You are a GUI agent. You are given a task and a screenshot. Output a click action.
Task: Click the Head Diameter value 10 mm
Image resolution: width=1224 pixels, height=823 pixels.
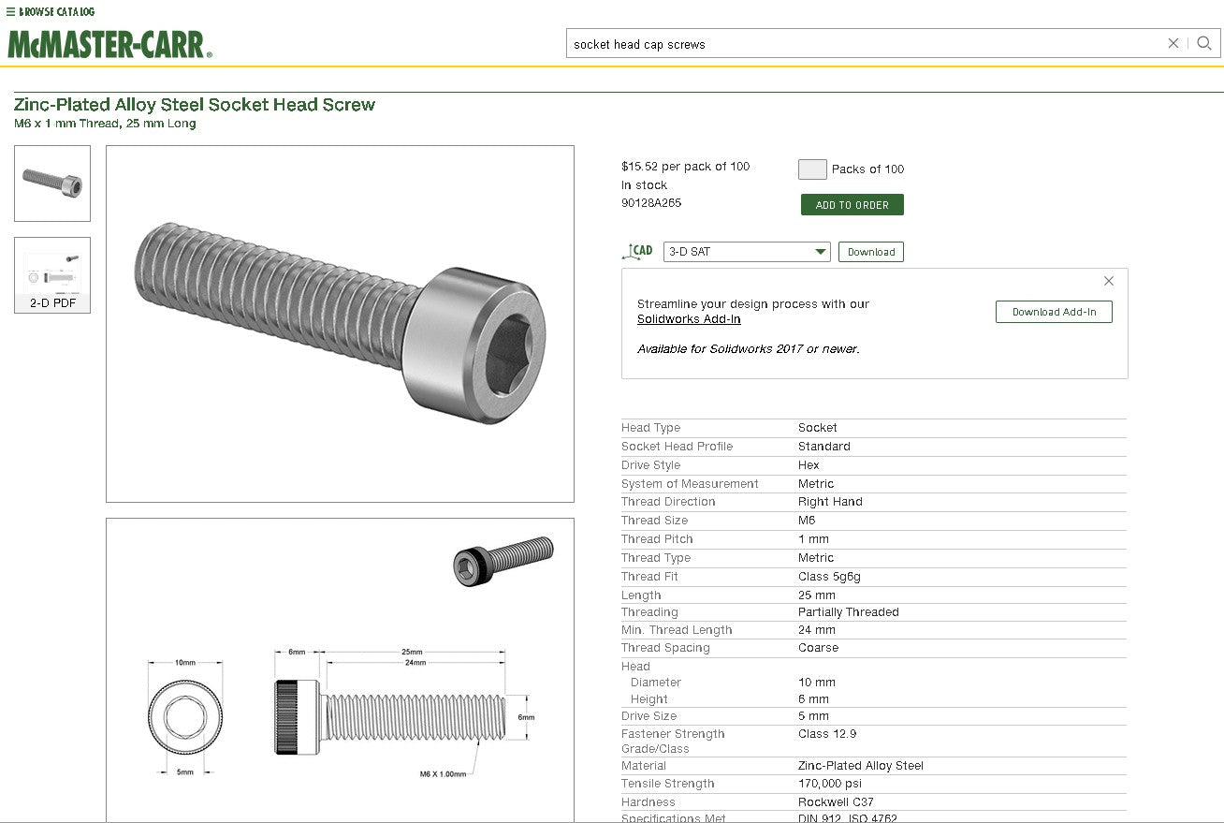817,683
